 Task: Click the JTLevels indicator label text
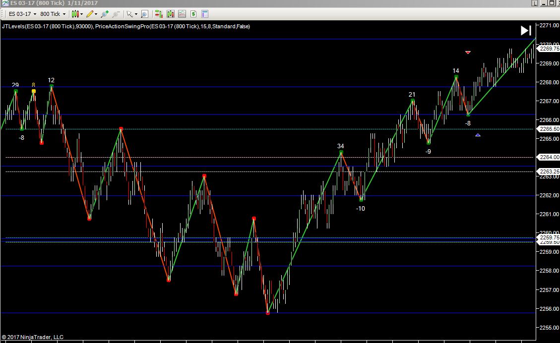[x=47, y=26]
